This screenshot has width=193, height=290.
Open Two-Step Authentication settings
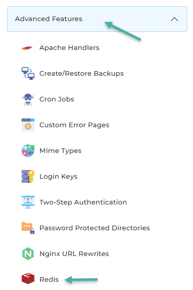[x=83, y=202]
